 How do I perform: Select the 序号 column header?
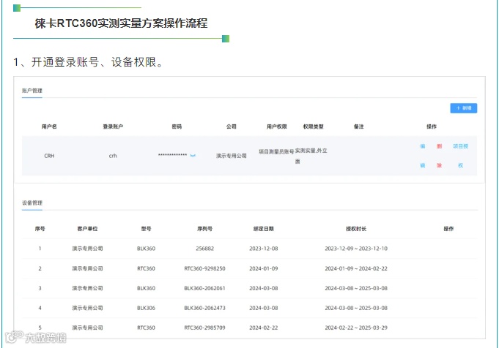click(x=40, y=229)
